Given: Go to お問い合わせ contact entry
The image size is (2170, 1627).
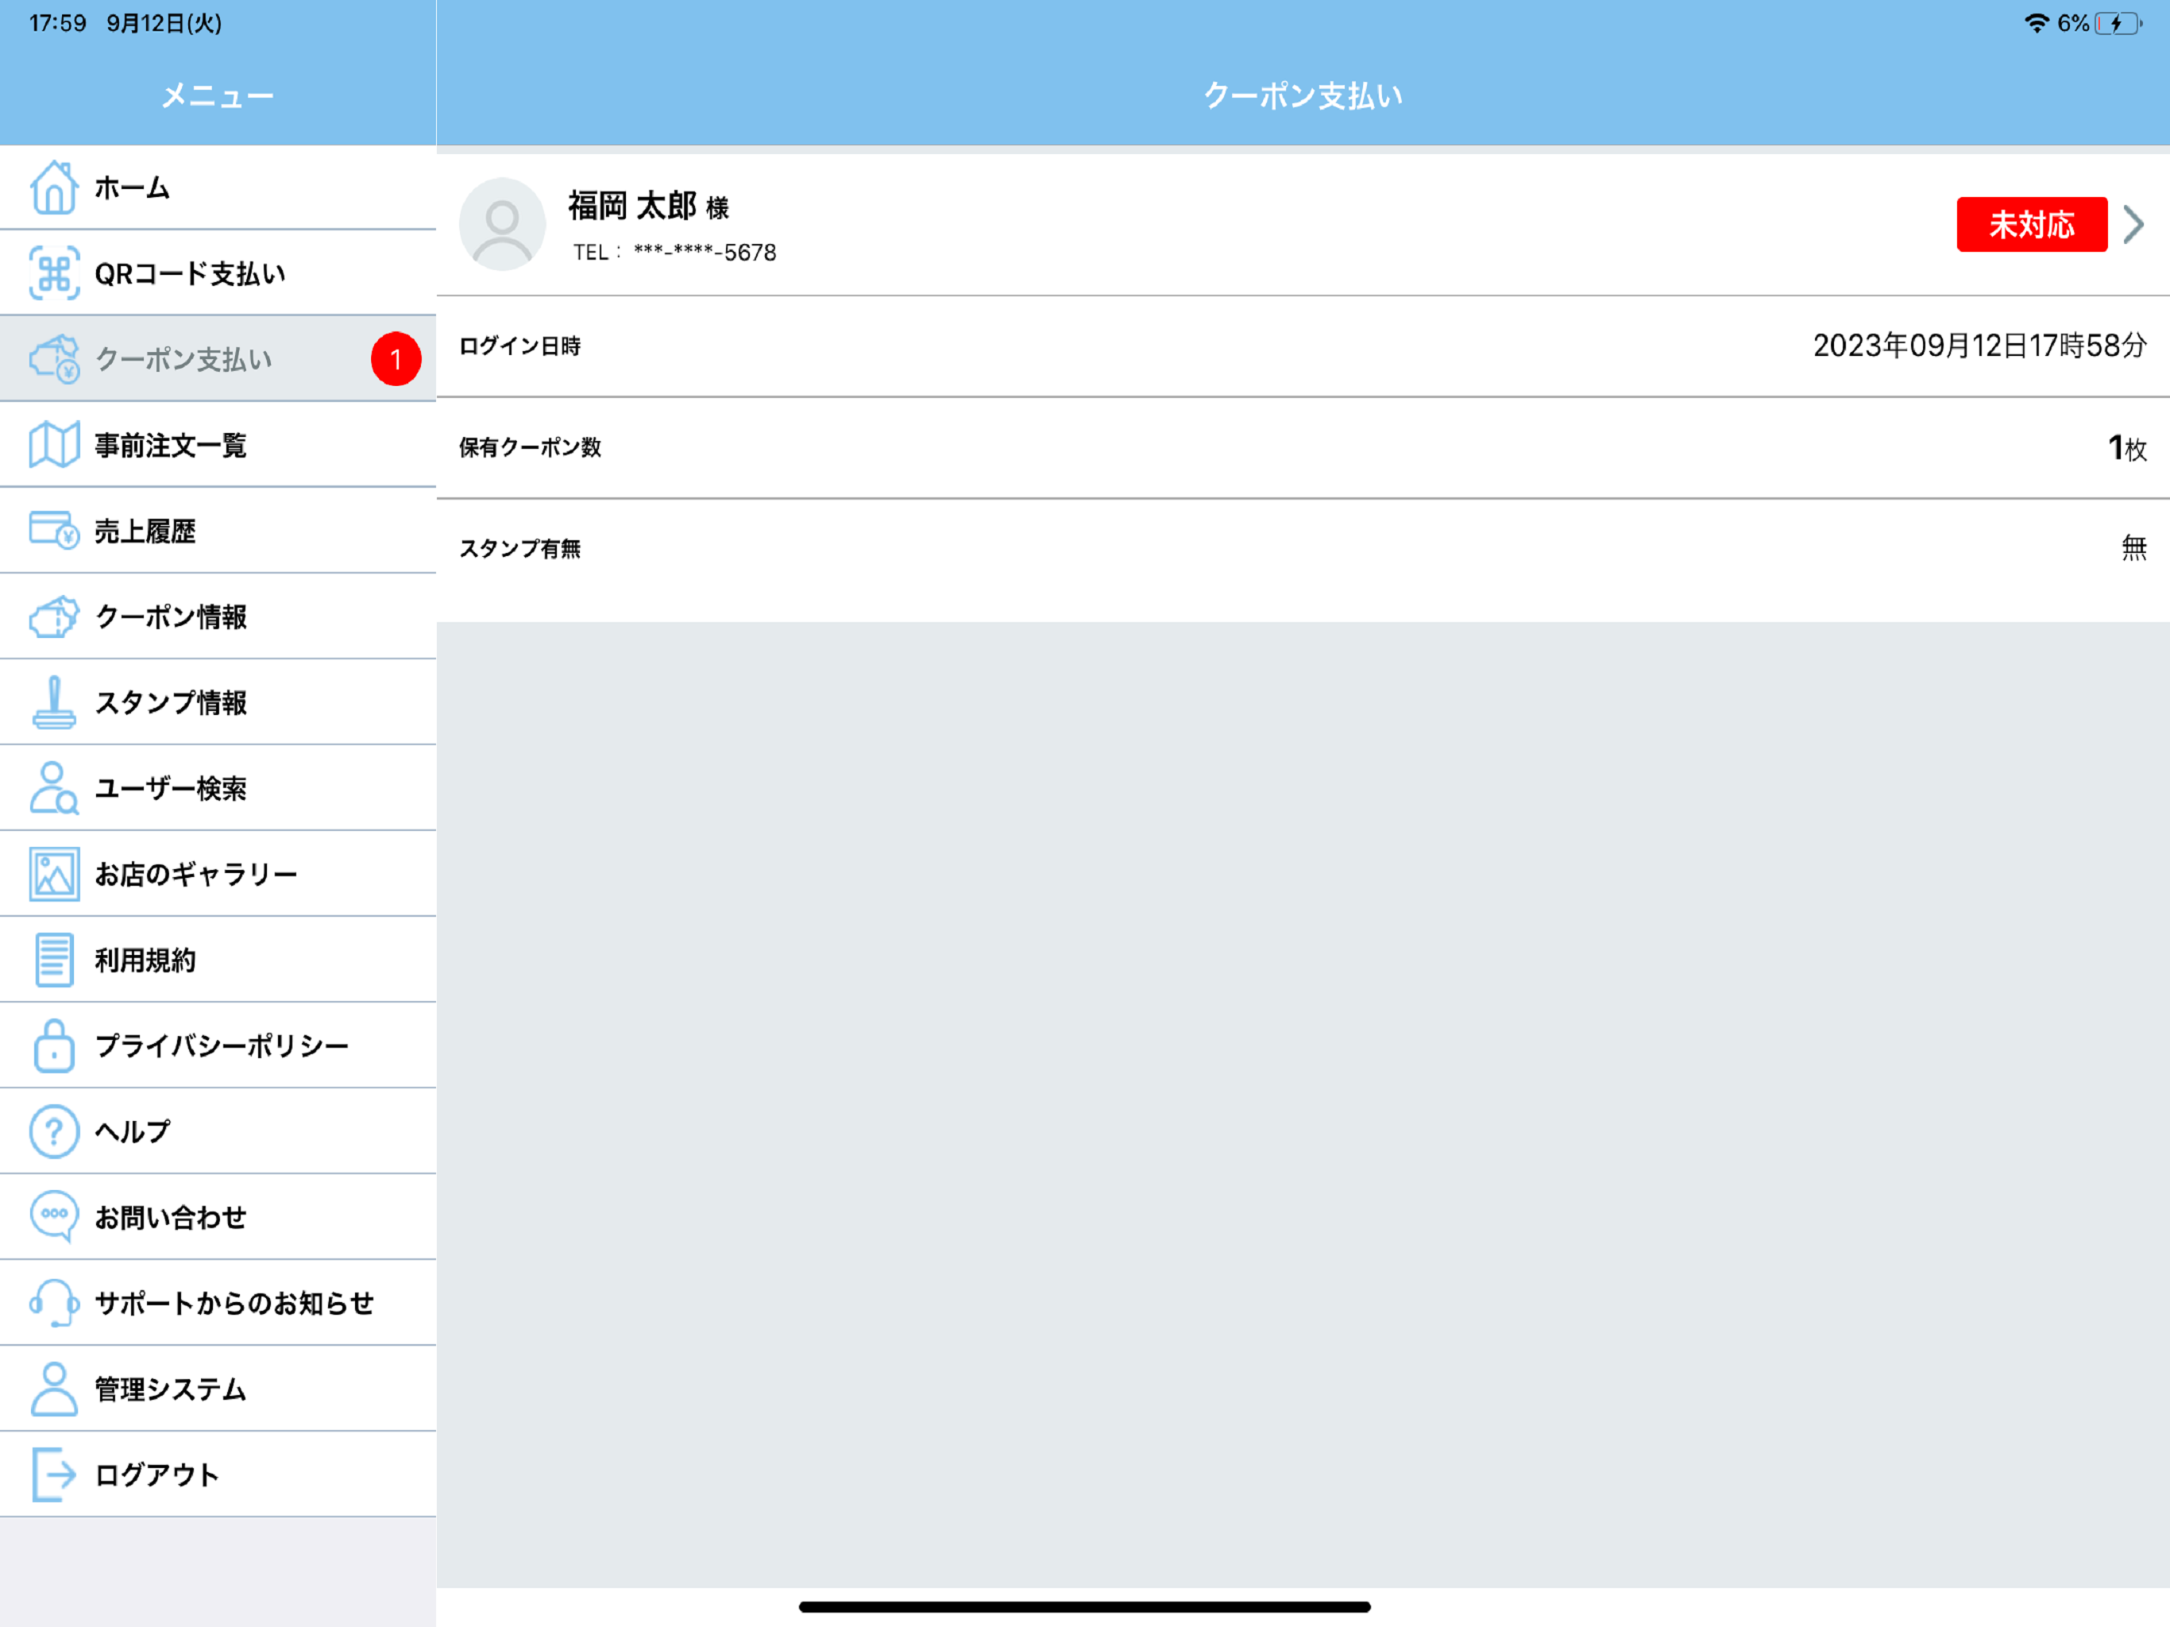Looking at the screenshot, I should 171,1217.
